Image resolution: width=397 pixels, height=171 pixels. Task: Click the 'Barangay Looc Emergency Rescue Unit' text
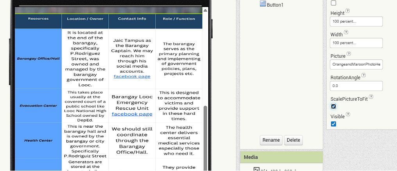pos(132,102)
